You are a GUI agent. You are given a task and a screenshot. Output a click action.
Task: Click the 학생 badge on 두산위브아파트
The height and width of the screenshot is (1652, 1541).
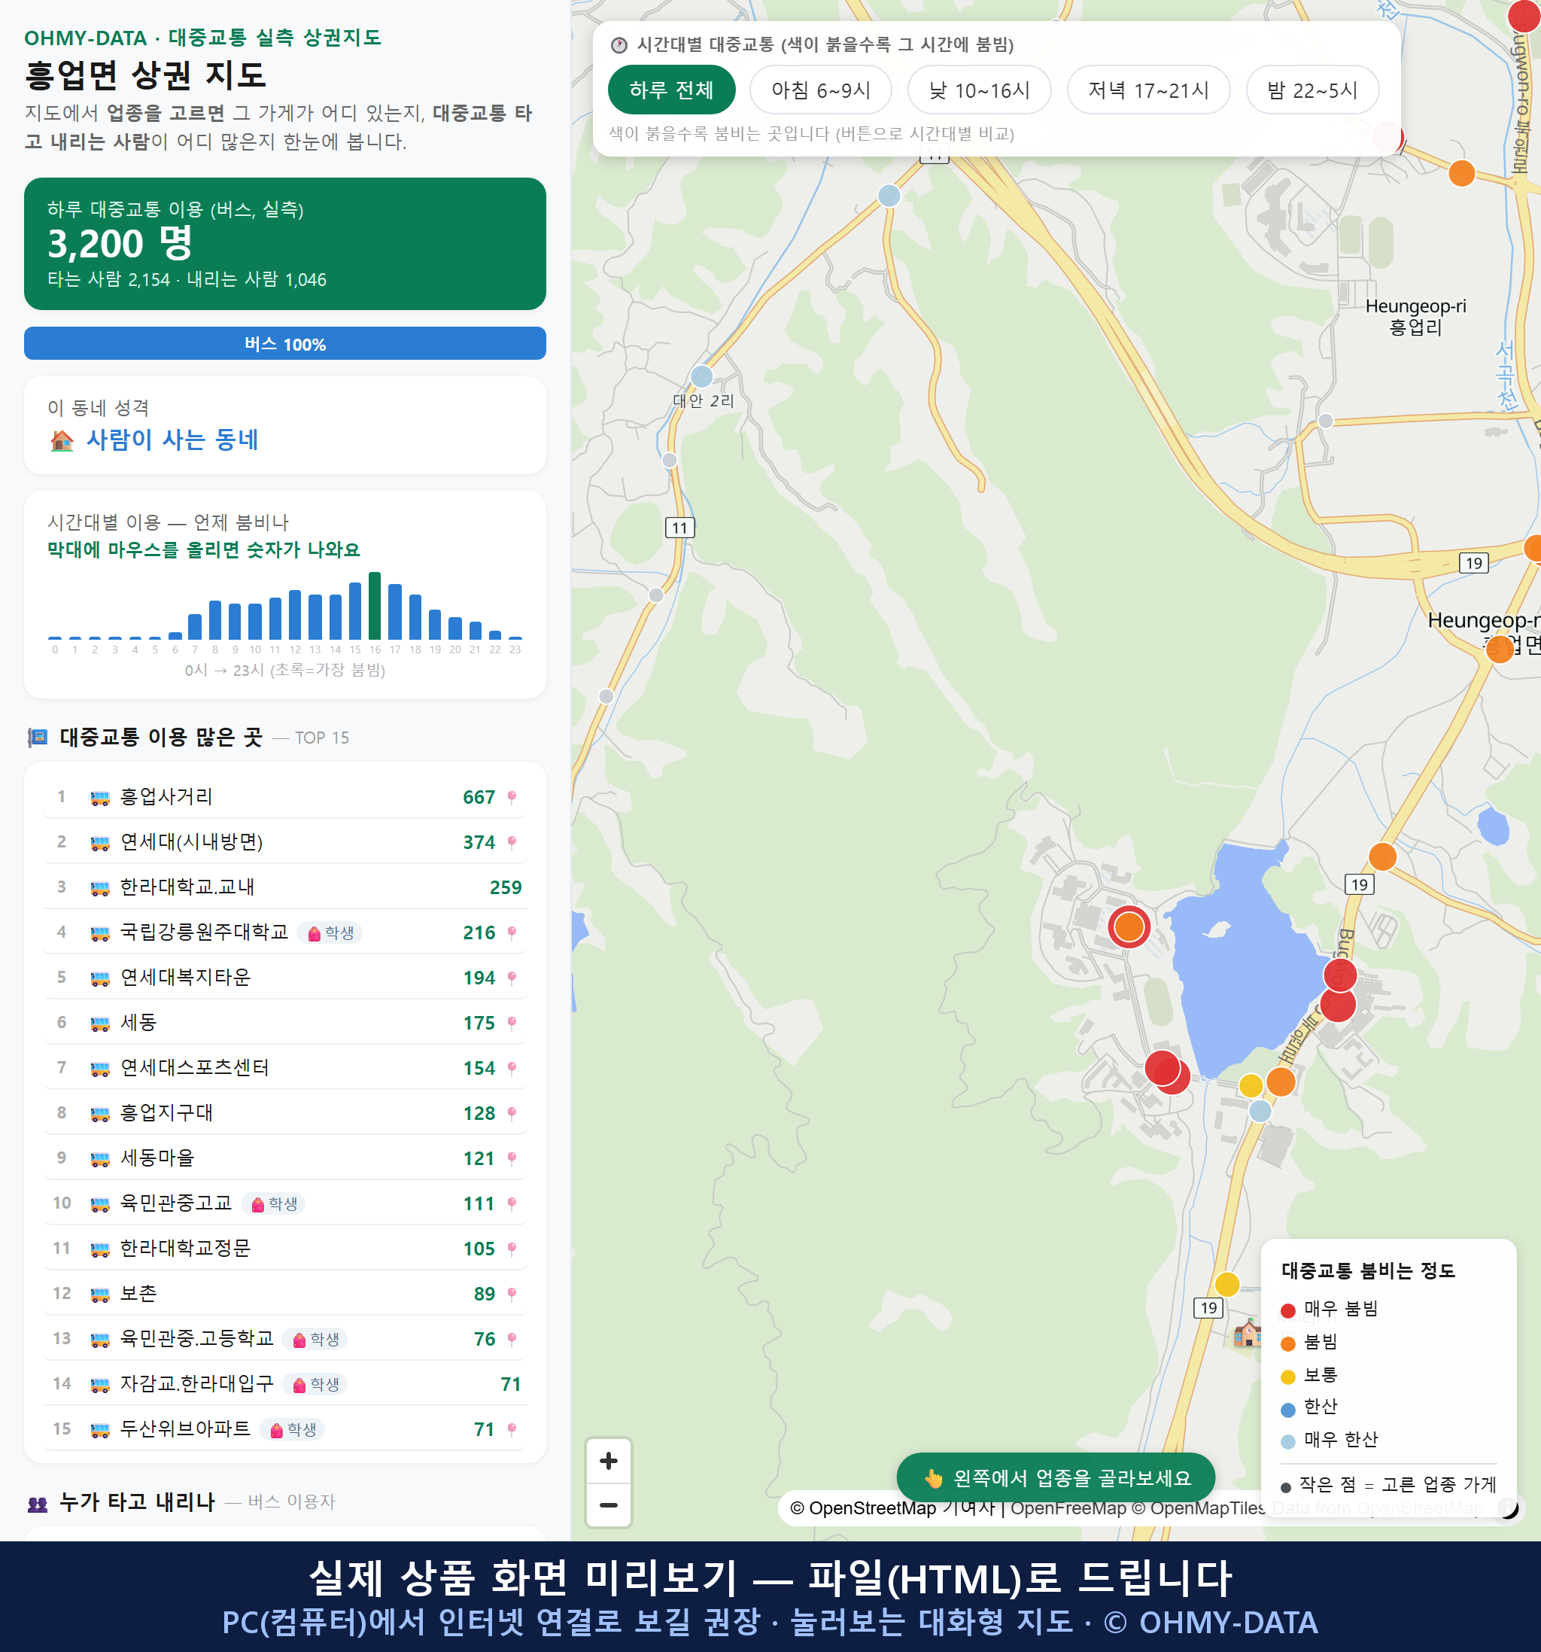(x=293, y=1429)
